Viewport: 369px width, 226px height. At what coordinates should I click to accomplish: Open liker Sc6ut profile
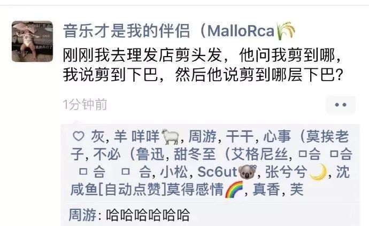(x=227, y=172)
